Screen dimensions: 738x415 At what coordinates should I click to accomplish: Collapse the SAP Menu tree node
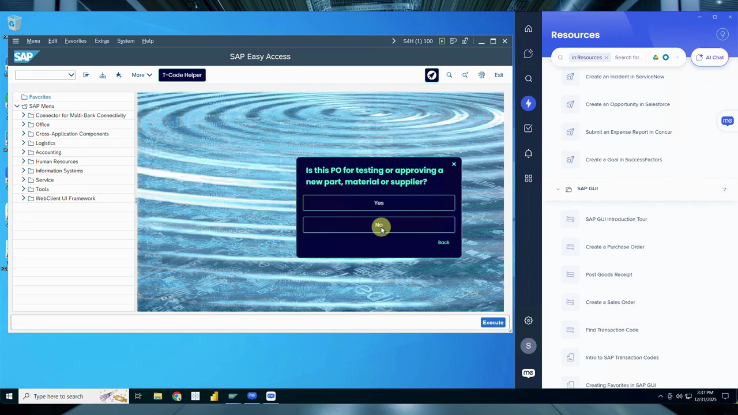[x=17, y=106]
